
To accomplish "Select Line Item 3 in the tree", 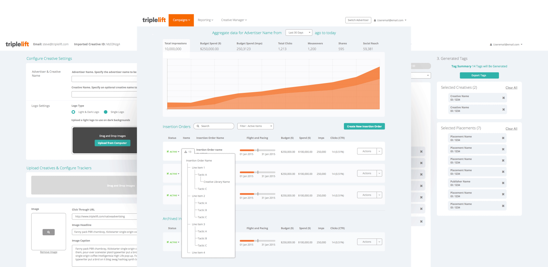I will click(198, 224).
